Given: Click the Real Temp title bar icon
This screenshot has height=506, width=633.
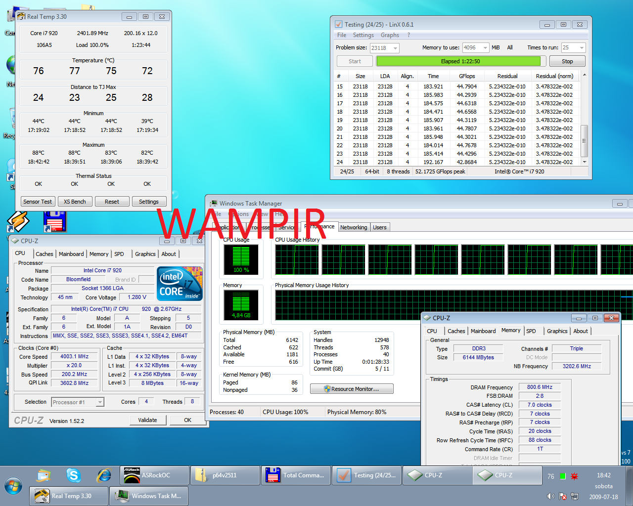Looking at the screenshot, I should [21, 17].
